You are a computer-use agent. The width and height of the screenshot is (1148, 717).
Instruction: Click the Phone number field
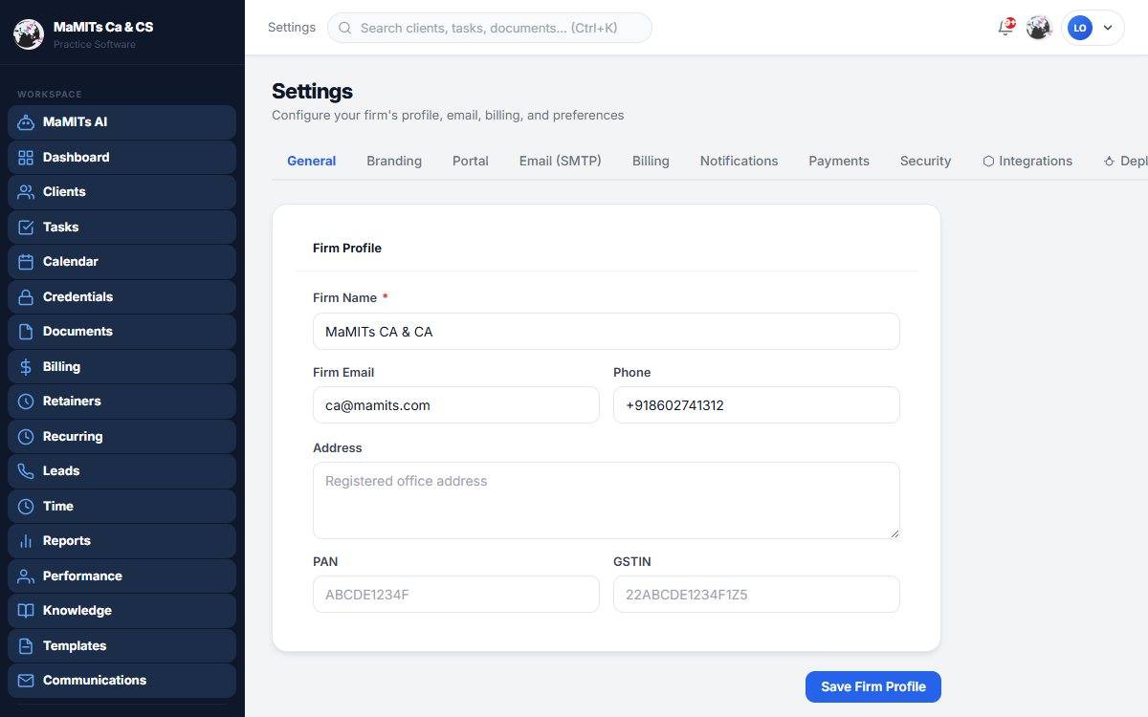(757, 405)
